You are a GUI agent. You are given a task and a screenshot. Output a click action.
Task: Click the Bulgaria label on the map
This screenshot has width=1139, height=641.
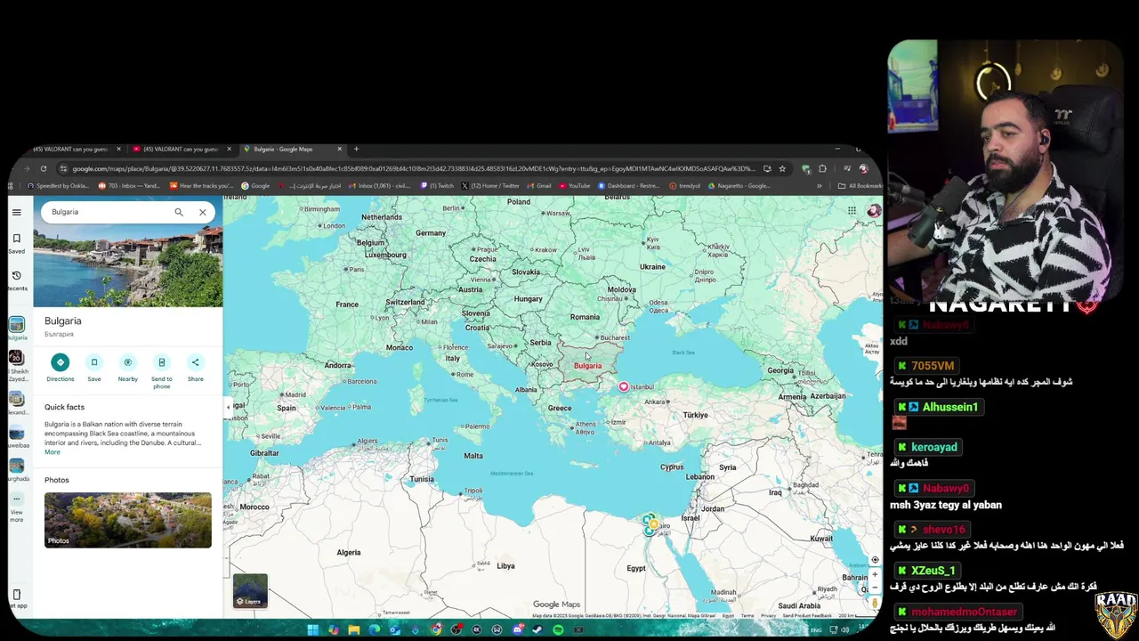pyautogui.click(x=587, y=366)
